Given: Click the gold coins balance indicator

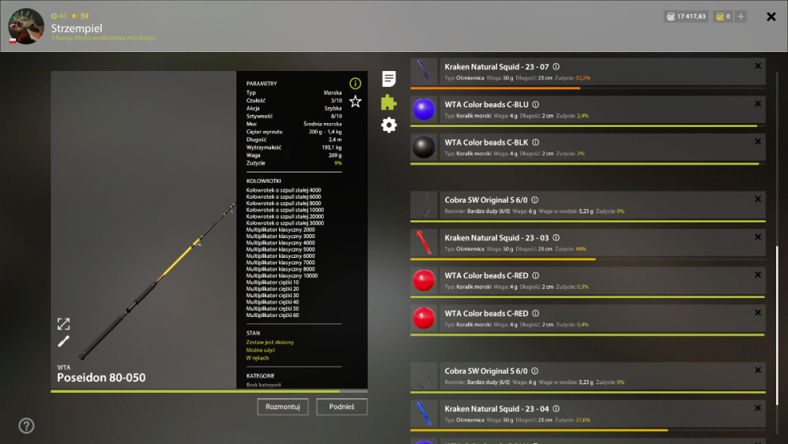Looking at the screenshot, I should [x=723, y=17].
